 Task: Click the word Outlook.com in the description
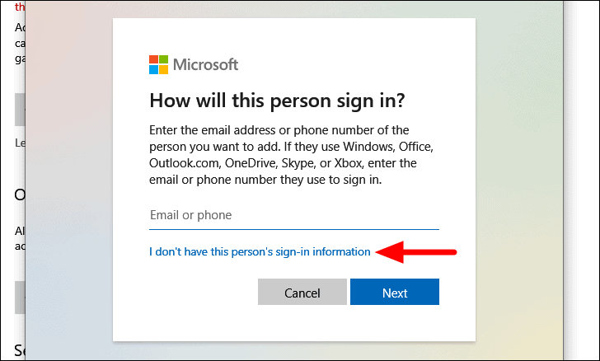pyautogui.click(x=184, y=163)
